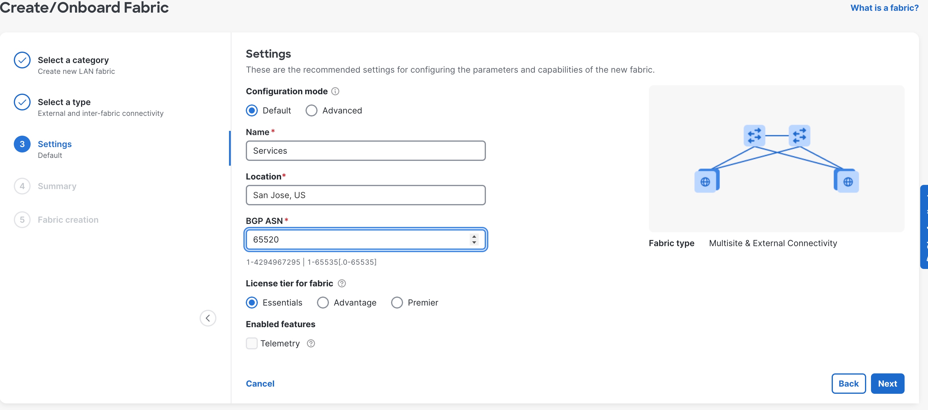
Task: Click the step 3 Settings circle icon
Action: point(22,144)
